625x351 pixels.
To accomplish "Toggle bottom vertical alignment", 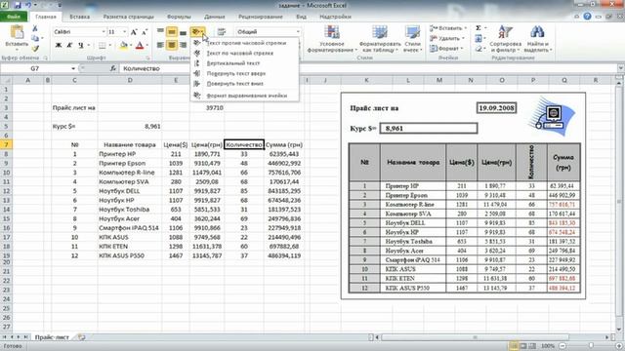I will (183, 32).
